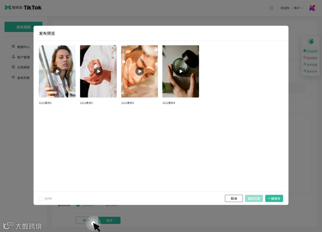Click the 发布列表 paper plane icon
The image size is (322, 232).
(x=13, y=77)
